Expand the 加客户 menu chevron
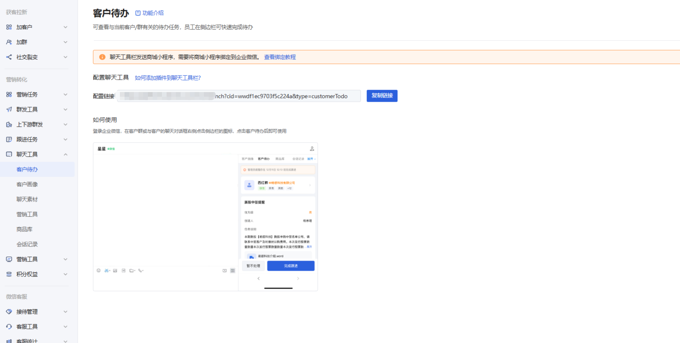 (65, 27)
